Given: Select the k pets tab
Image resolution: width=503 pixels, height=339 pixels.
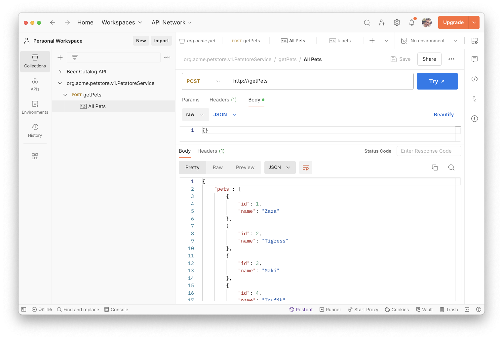Looking at the screenshot, I should point(340,41).
